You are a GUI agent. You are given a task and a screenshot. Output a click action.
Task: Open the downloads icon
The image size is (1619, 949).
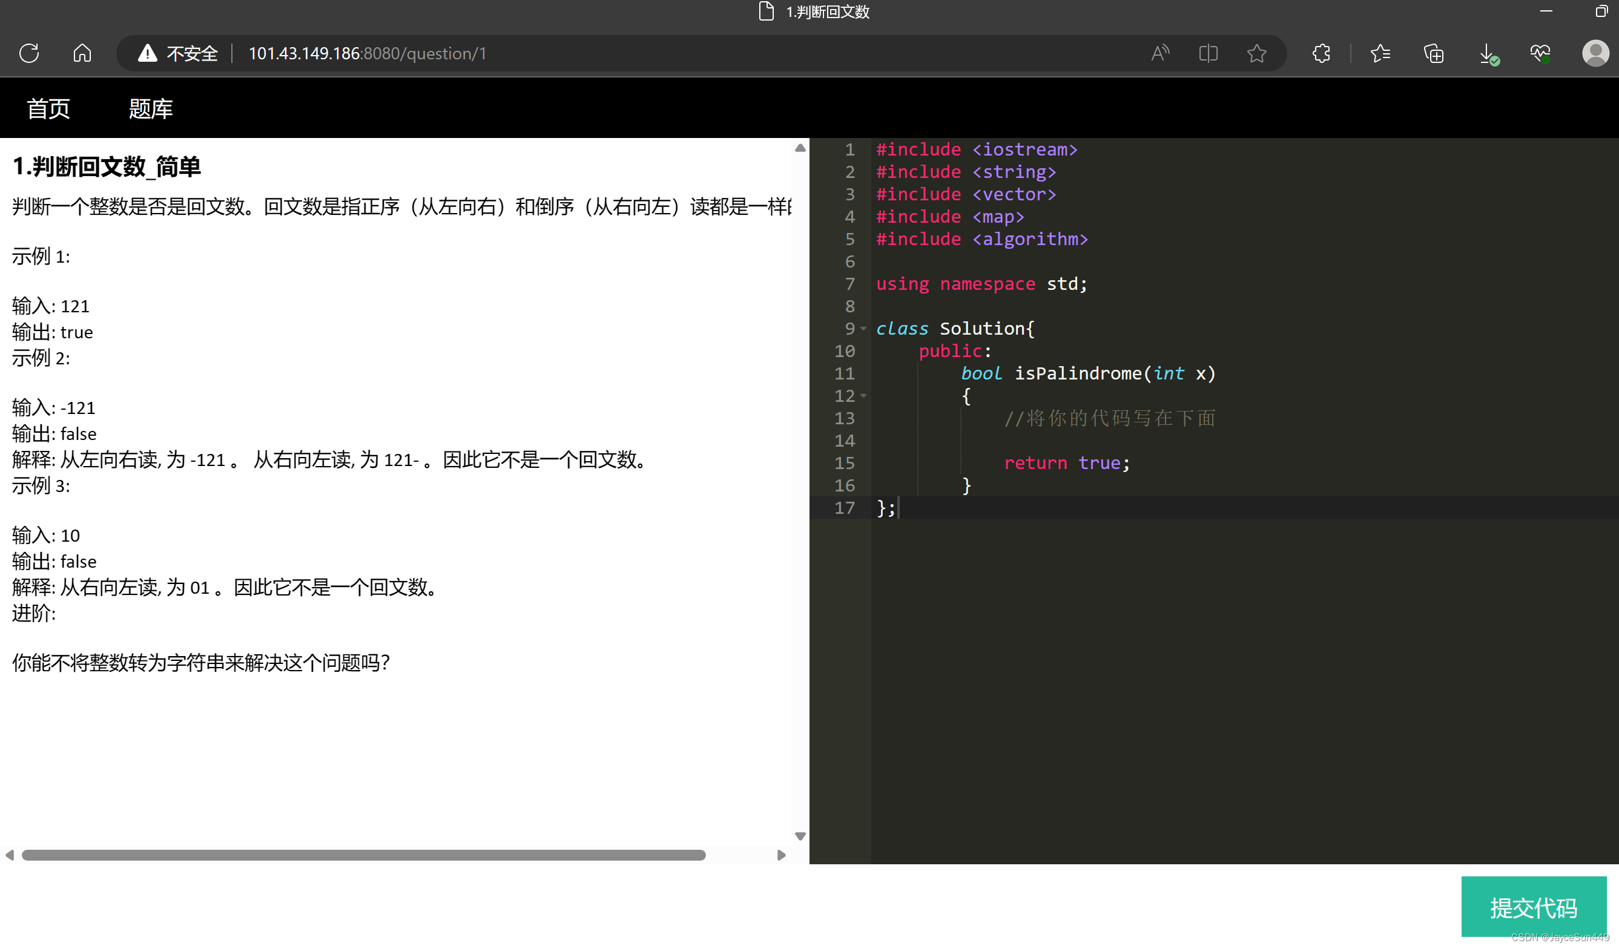[x=1488, y=54]
